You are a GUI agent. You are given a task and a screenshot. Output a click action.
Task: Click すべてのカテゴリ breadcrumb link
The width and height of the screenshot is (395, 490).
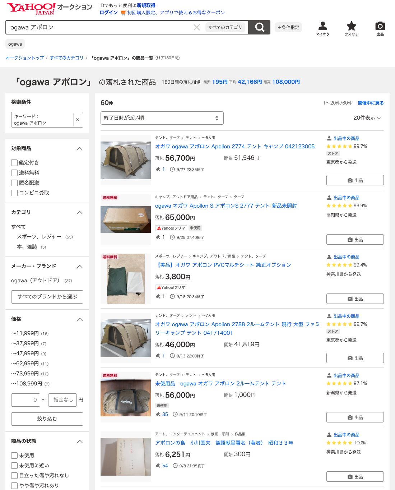click(x=66, y=58)
